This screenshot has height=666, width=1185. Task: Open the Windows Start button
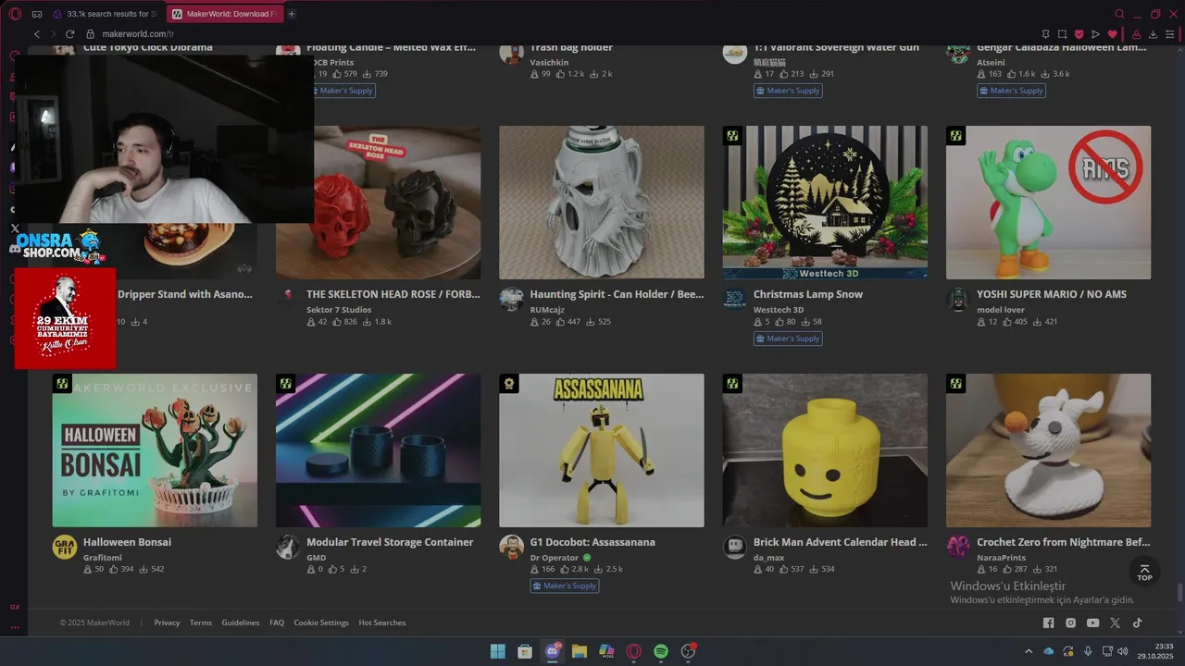tap(497, 651)
